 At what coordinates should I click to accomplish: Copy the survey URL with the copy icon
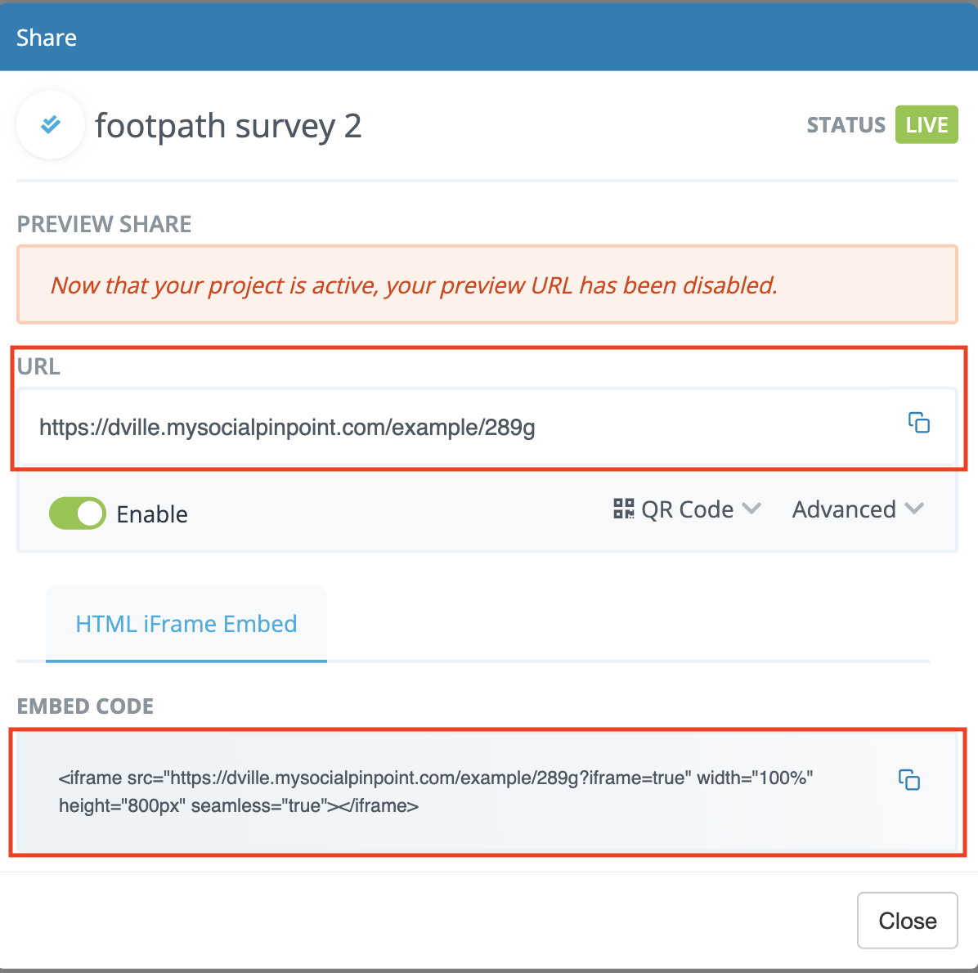tap(919, 423)
